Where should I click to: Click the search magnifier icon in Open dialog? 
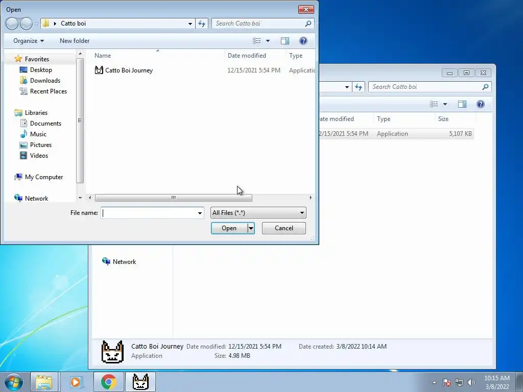308,23
